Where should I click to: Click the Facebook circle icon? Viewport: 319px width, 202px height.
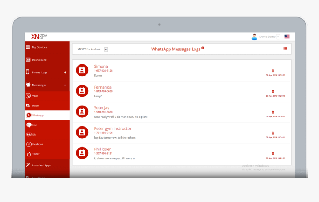(x=29, y=144)
